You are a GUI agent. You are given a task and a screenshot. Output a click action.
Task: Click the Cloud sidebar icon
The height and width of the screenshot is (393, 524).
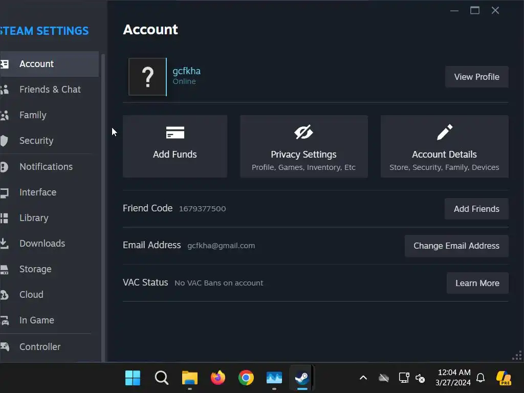point(4,295)
